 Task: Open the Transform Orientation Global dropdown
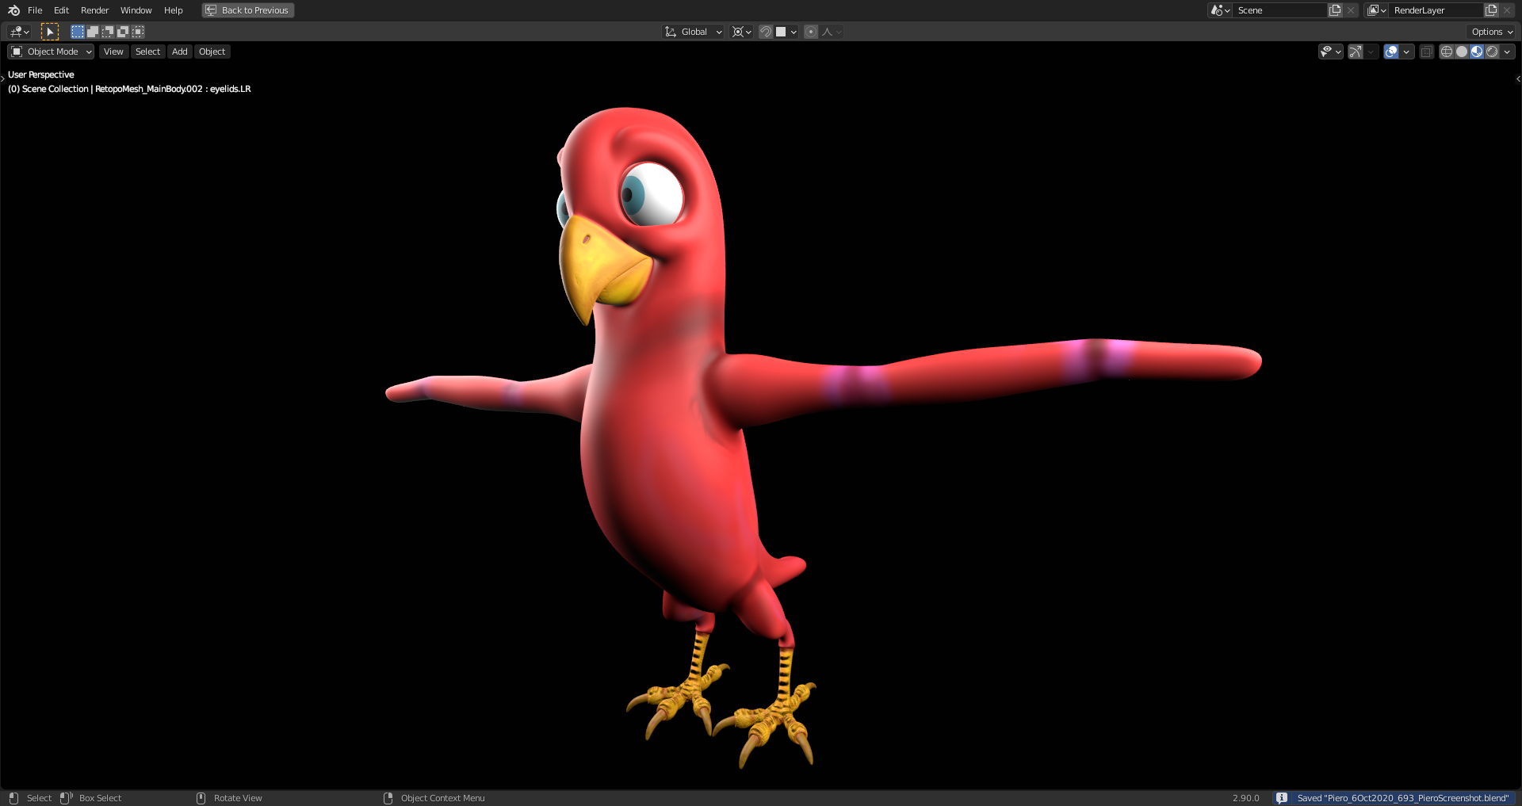(693, 32)
